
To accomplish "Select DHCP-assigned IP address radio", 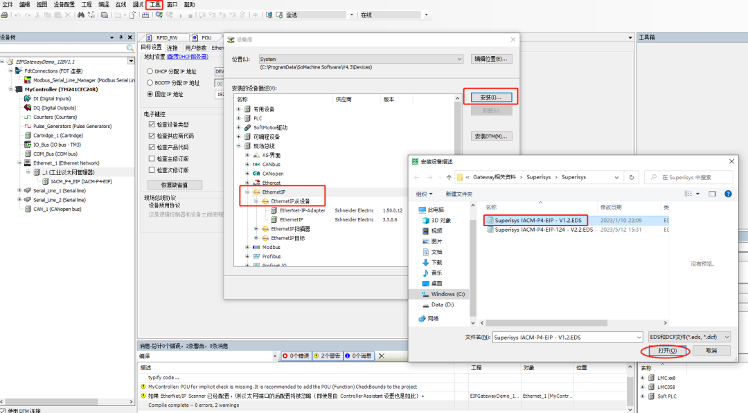I will pyautogui.click(x=150, y=71).
